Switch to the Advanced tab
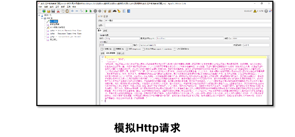Screen dimensions: 295x137 coord(105,31)
